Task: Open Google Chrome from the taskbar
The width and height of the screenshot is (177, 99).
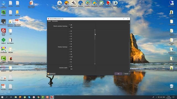Action: tap(38, 97)
